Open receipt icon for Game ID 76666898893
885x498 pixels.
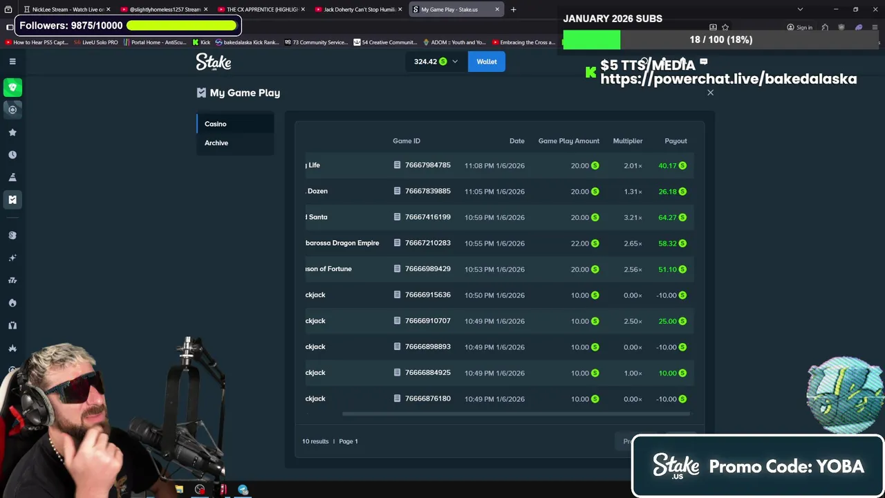[x=397, y=347]
